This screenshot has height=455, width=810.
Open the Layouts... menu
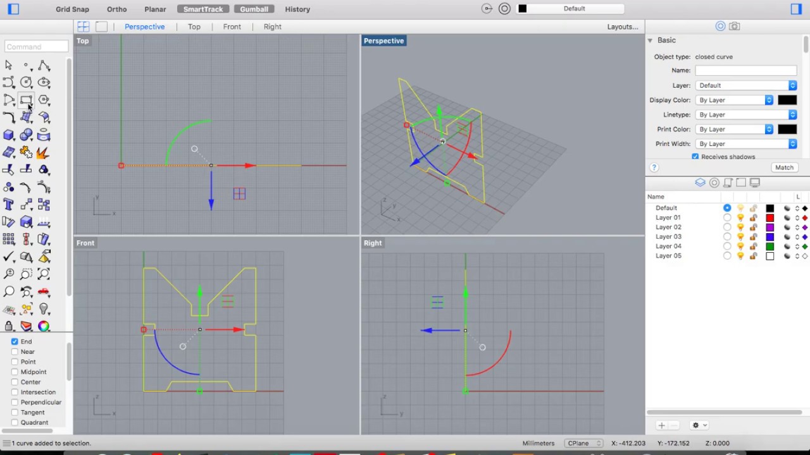tap(623, 27)
